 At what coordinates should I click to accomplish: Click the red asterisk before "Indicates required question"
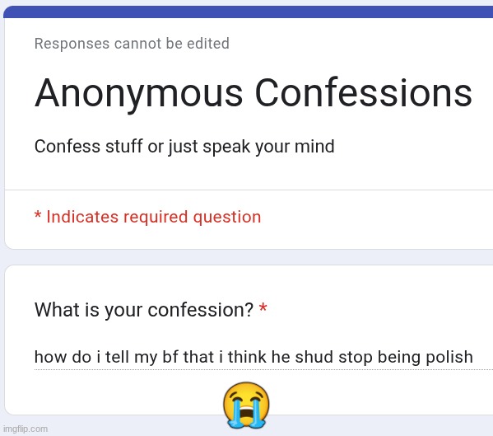(38, 214)
